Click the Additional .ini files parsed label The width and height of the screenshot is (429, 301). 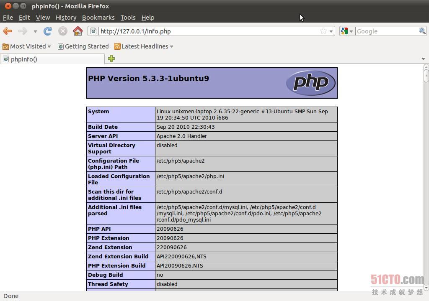[115, 210]
